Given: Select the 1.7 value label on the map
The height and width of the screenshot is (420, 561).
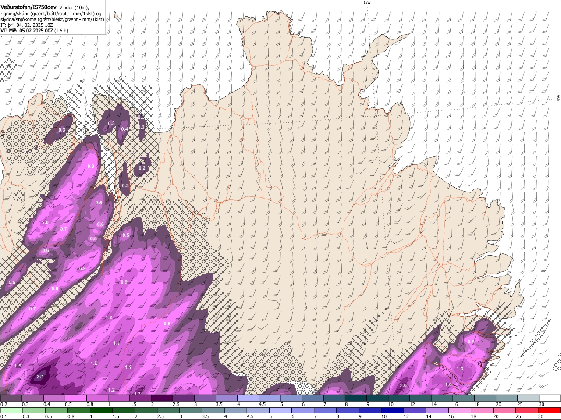Looking at the screenshot, I should click(x=137, y=393).
